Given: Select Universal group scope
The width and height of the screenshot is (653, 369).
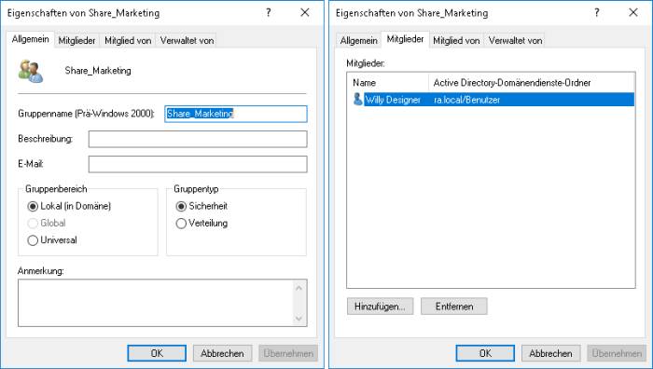Looking at the screenshot, I should tap(52, 240).
